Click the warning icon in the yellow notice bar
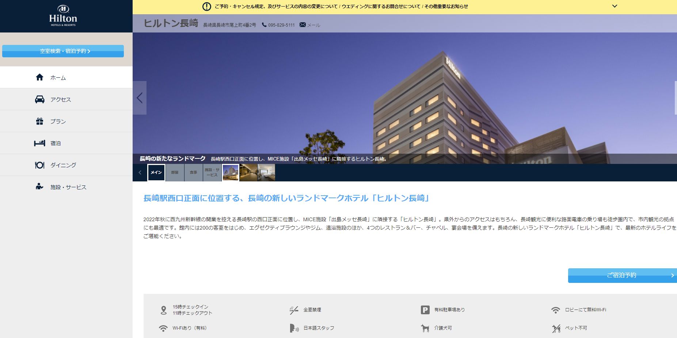 (x=207, y=7)
